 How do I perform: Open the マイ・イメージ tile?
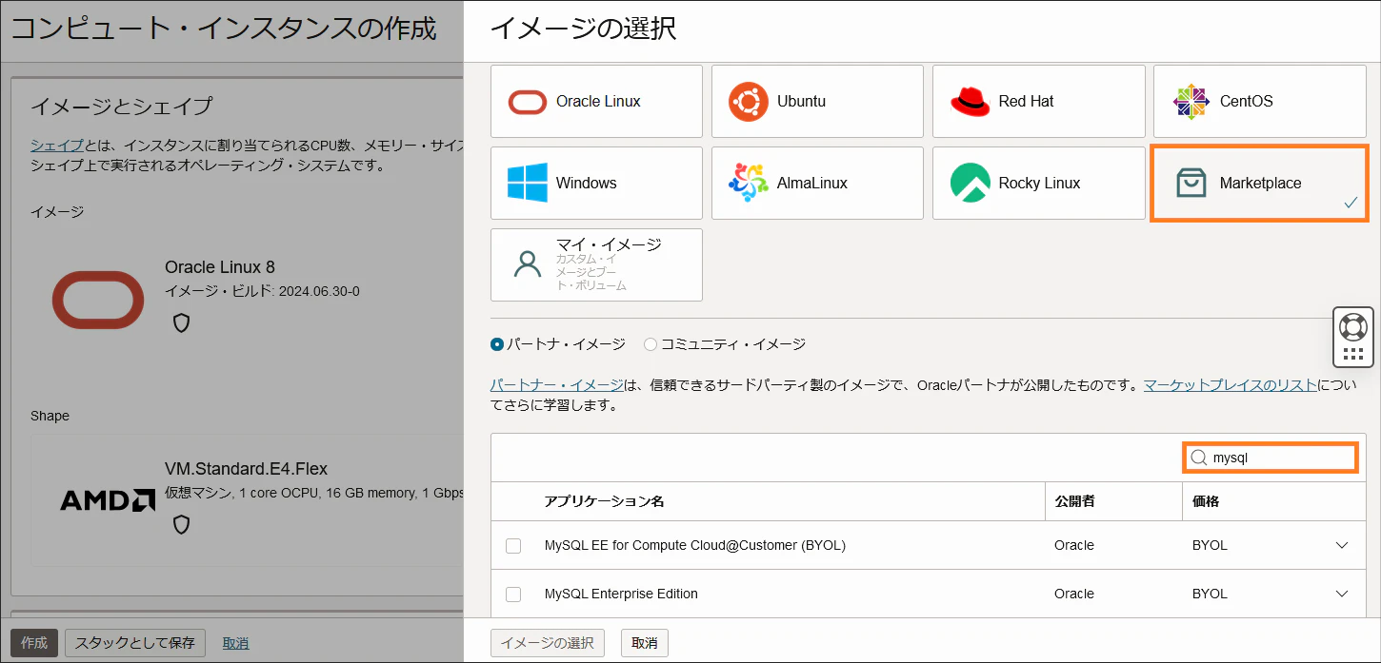point(596,264)
